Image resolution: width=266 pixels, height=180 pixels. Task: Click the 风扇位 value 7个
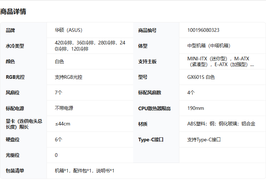[58, 93]
